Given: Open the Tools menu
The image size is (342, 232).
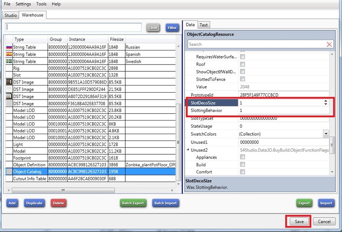Looking at the screenshot, I should [41, 4].
